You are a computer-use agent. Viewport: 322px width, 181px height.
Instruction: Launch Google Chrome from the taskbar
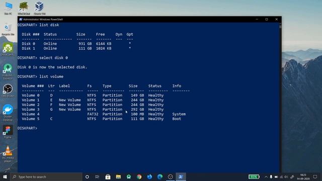coord(139,176)
